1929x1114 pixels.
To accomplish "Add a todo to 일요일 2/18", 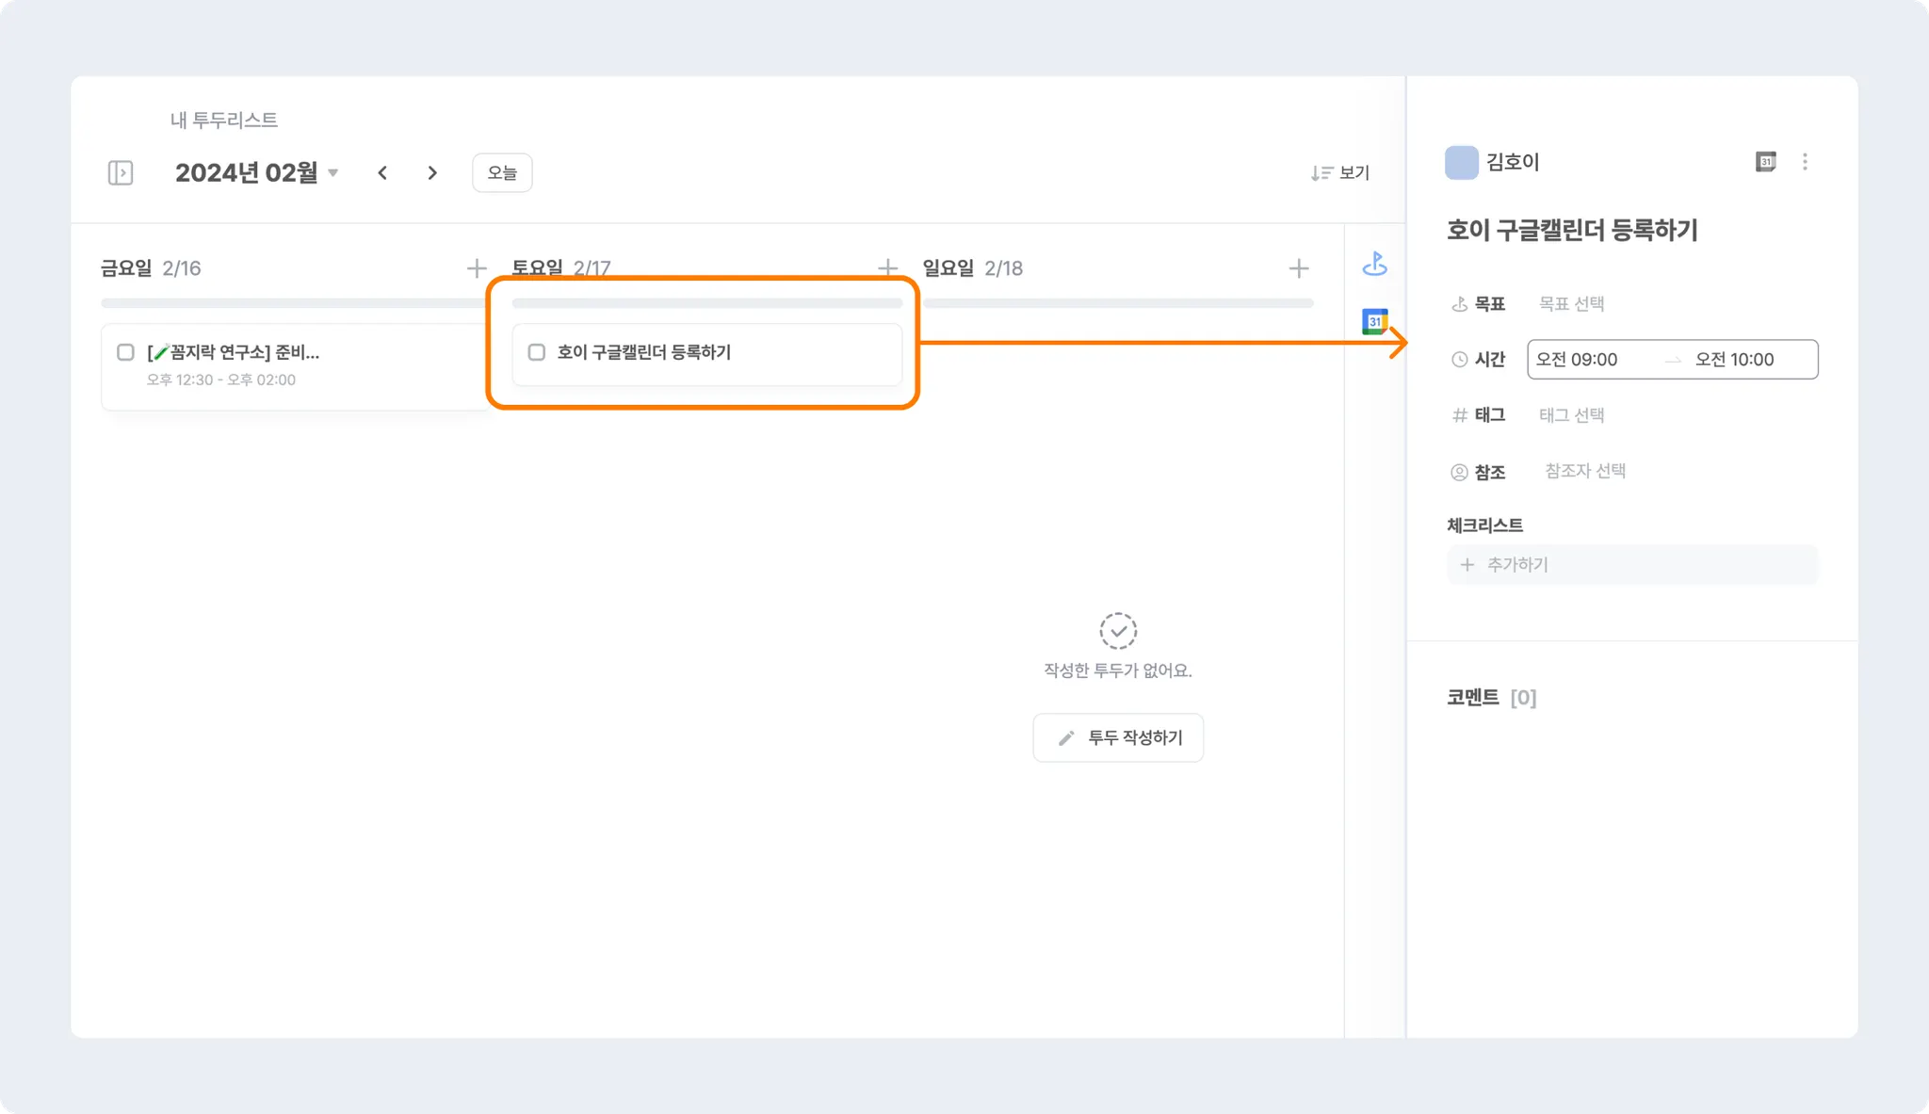I will (x=1299, y=268).
